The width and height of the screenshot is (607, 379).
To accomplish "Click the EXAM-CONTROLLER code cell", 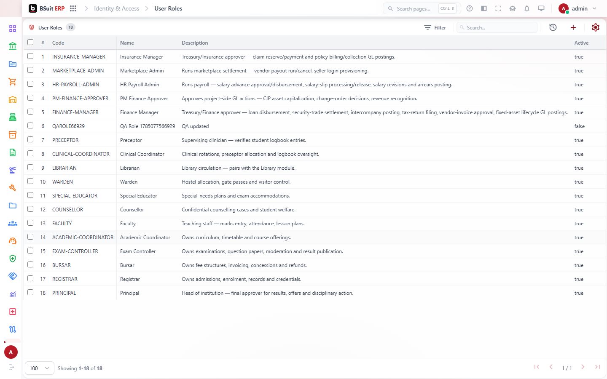I will (x=75, y=251).
